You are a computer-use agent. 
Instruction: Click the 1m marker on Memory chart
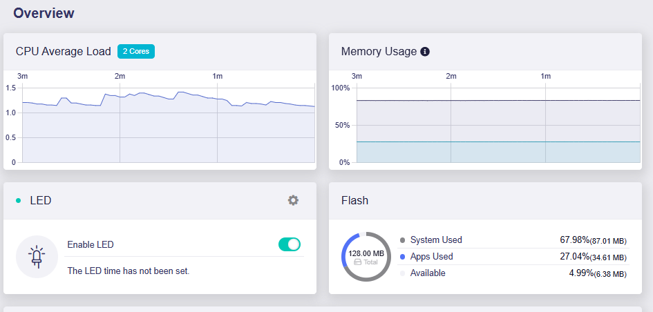(x=545, y=76)
